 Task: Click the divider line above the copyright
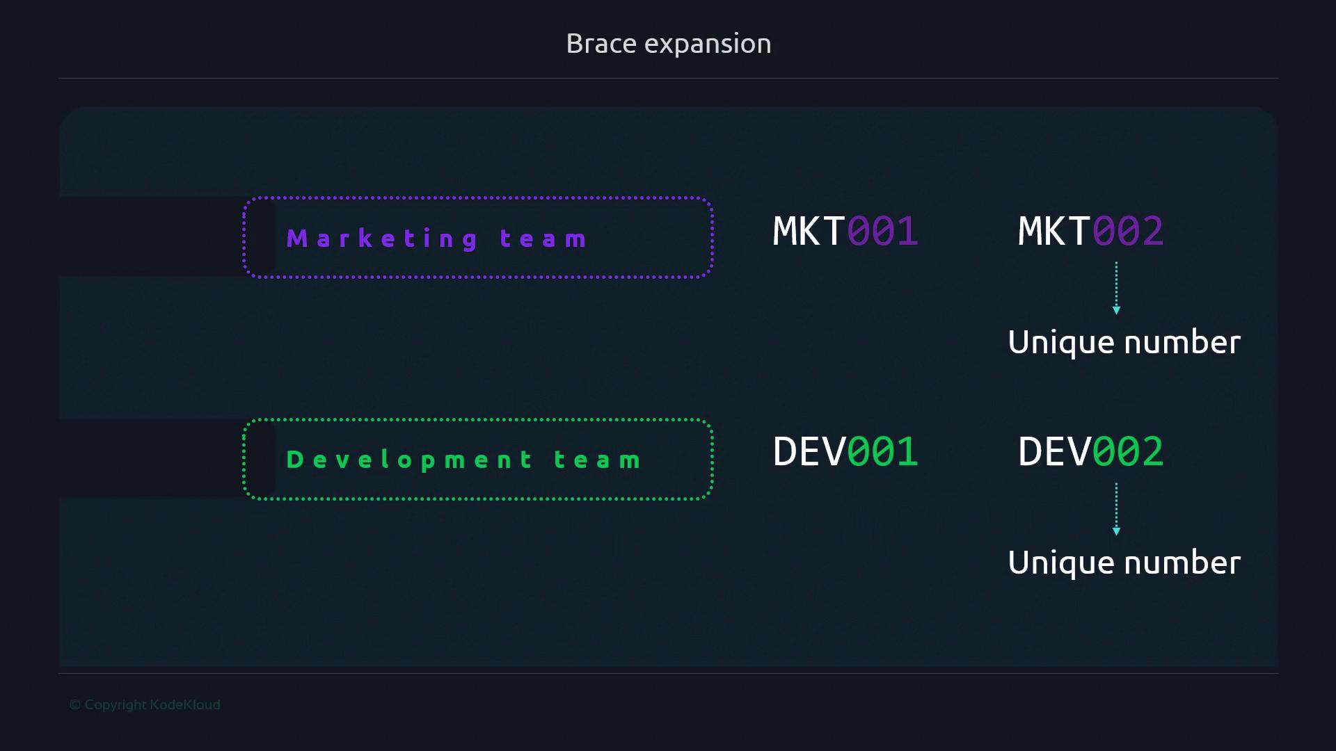[x=668, y=673]
